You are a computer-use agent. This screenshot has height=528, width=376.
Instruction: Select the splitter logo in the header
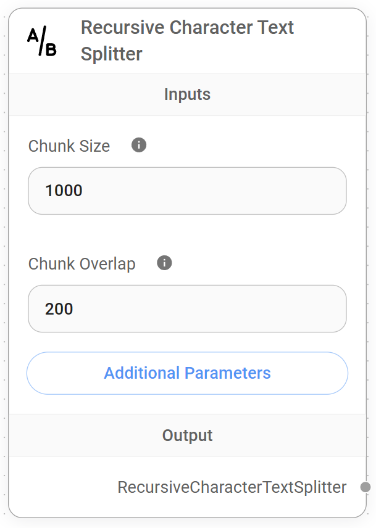click(x=41, y=39)
